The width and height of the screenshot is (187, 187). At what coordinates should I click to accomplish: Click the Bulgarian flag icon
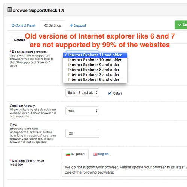coord(68,154)
